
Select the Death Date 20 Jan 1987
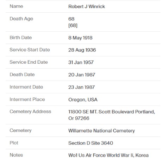coord(82,75)
